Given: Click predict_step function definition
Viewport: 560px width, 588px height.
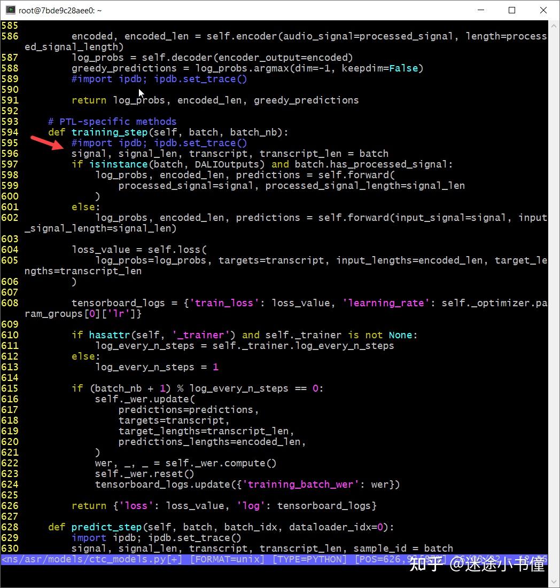Looking at the screenshot, I should click(106, 527).
